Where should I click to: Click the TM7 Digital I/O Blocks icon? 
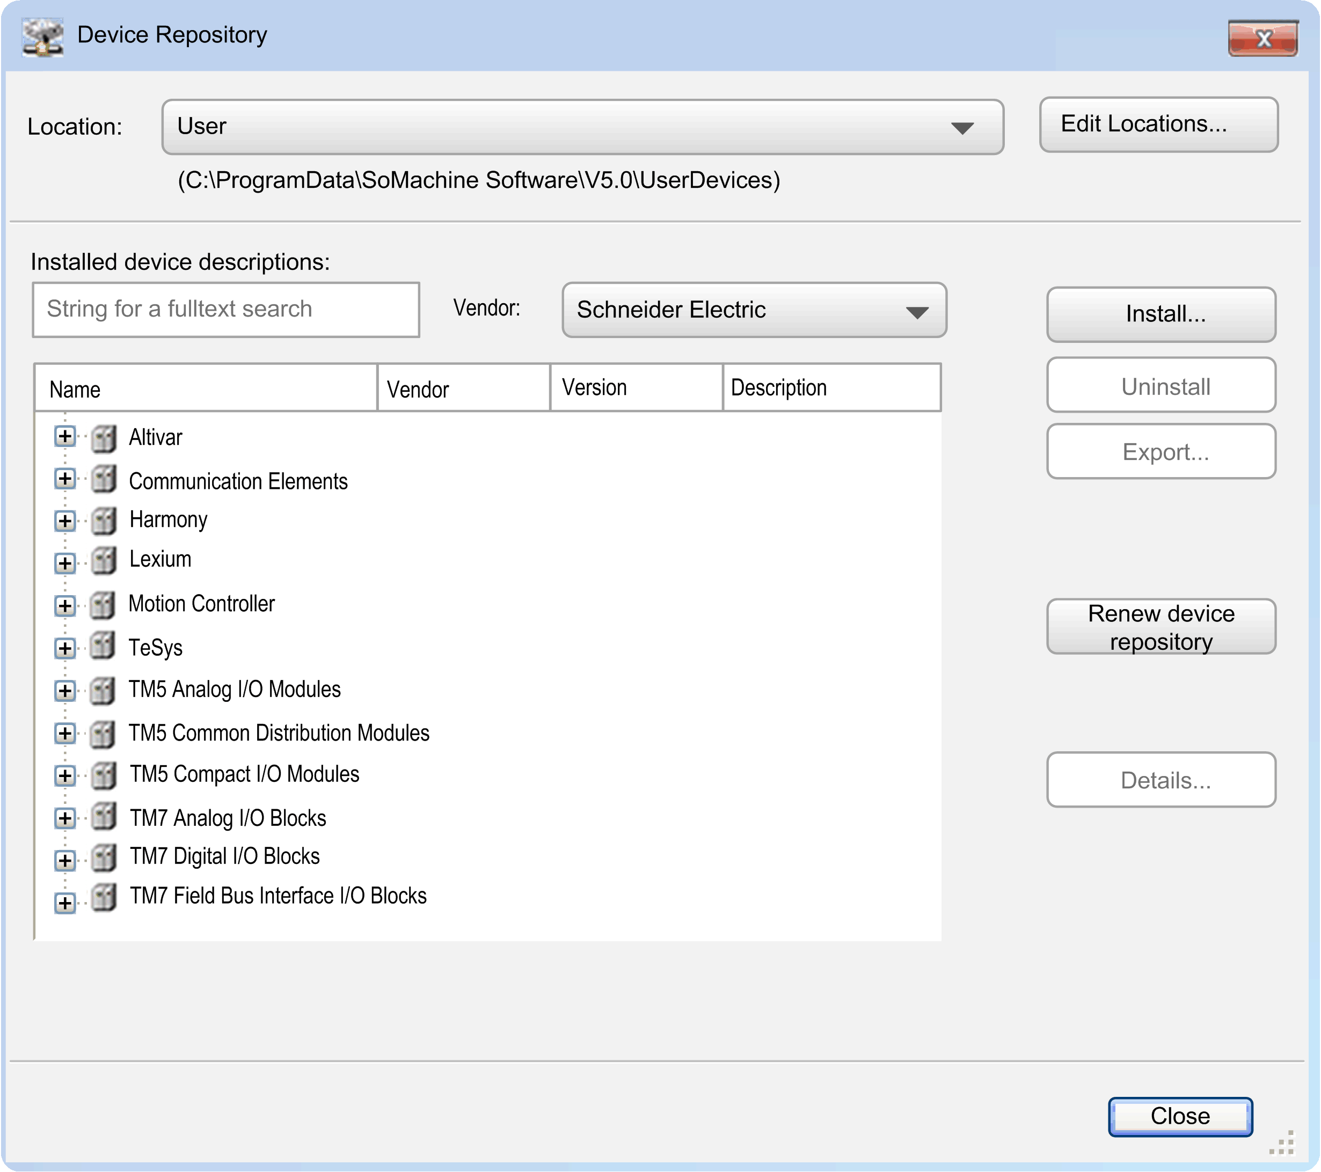tap(104, 858)
